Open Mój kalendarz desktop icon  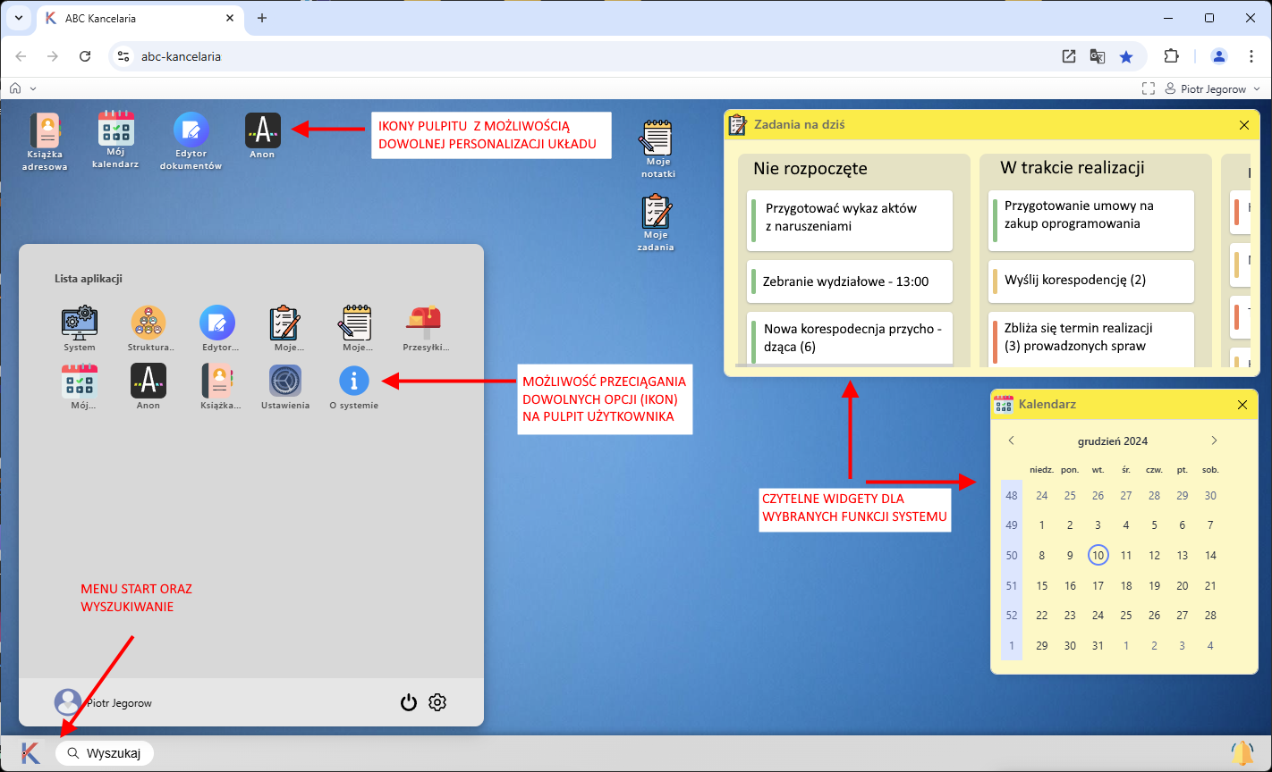[x=115, y=140]
